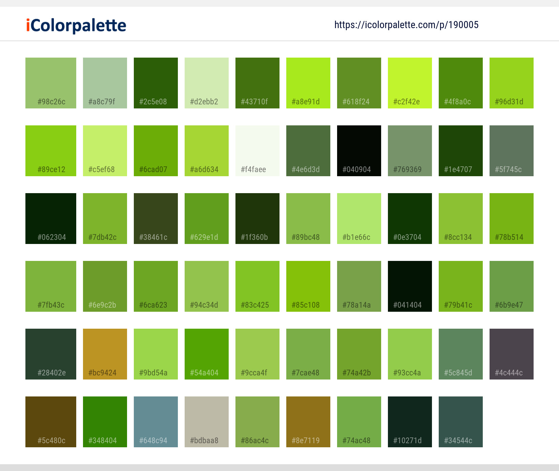Select the #7db42c swatch
This screenshot has height=471, width=559.
(105, 219)
